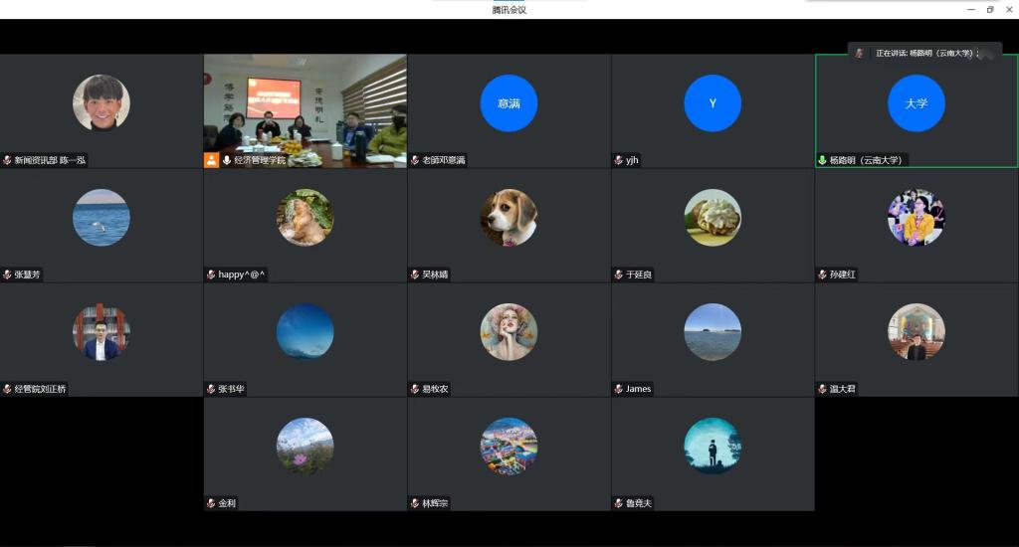This screenshot has width=1019, height=547.
Task: Click the muted mic icon beside 金利
Action: click(211, 503)
